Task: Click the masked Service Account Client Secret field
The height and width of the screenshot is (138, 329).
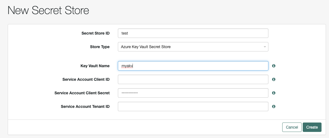Action: [193, 93]
